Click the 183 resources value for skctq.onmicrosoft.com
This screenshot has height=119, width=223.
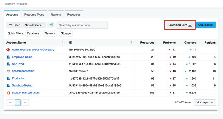[152, 93]
